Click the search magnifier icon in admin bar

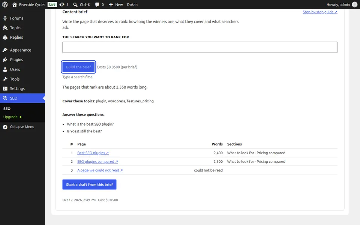[75, 4]
